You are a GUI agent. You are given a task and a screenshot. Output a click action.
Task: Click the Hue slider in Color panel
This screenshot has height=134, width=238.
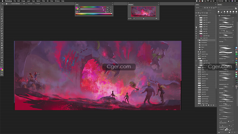coord(93,7)
